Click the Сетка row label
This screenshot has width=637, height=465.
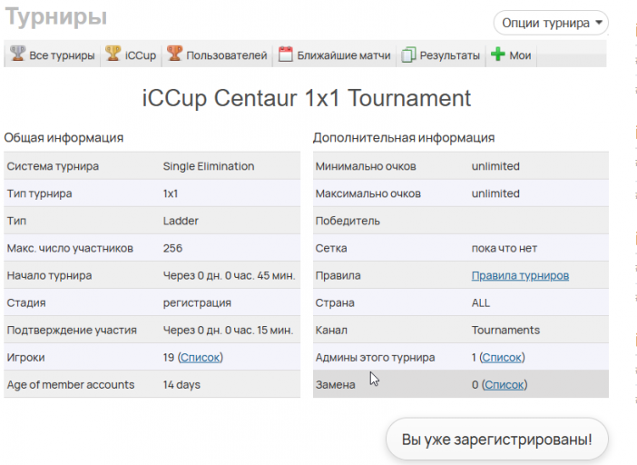pos(331,248)
